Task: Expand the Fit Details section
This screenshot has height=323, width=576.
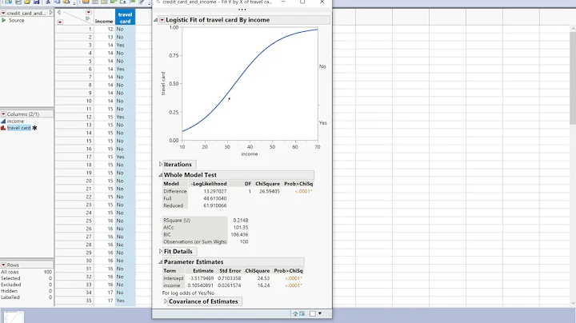Action: coord(161,251)
